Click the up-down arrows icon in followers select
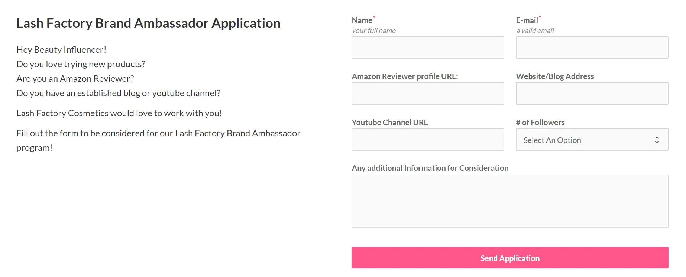The width and height of the screenshot is (686, 277). click(x=657, y=140)
